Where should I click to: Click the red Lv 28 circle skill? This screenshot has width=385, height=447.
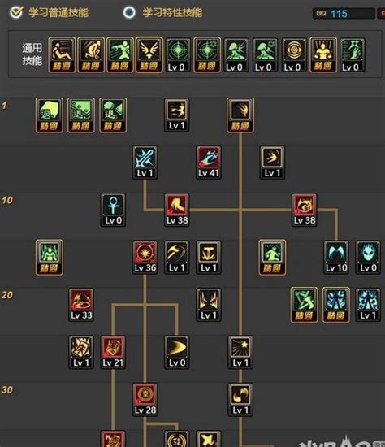[x=145, y=400]
